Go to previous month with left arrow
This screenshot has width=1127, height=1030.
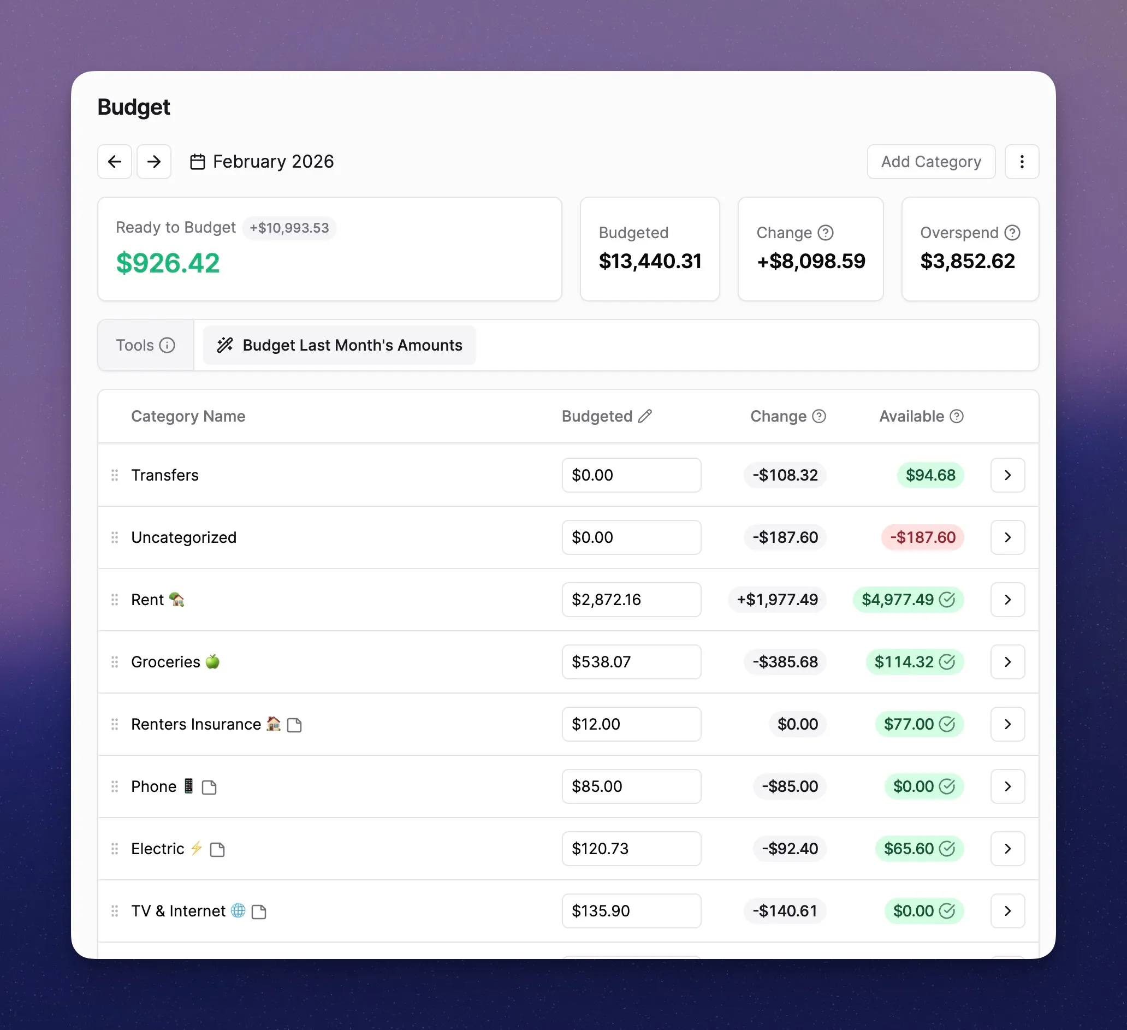pos(115,162)
